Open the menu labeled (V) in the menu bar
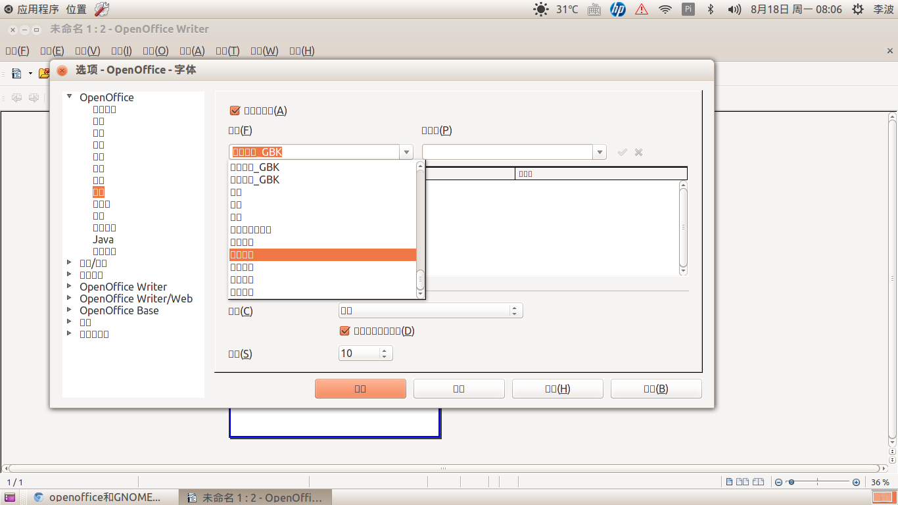The height and width of the screenshot is (505, 898). tap(87, 51)
